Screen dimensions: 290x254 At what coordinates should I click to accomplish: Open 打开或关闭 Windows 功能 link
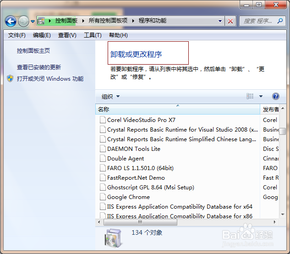pos(50,79)
